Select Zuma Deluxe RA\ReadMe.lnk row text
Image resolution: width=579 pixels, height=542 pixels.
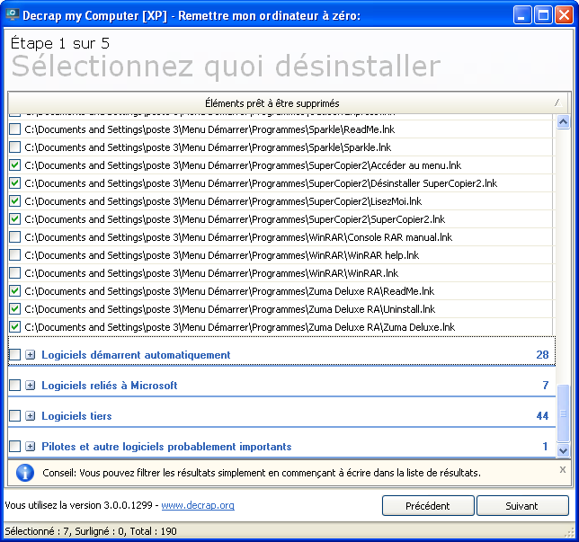[x=229, y=291]
